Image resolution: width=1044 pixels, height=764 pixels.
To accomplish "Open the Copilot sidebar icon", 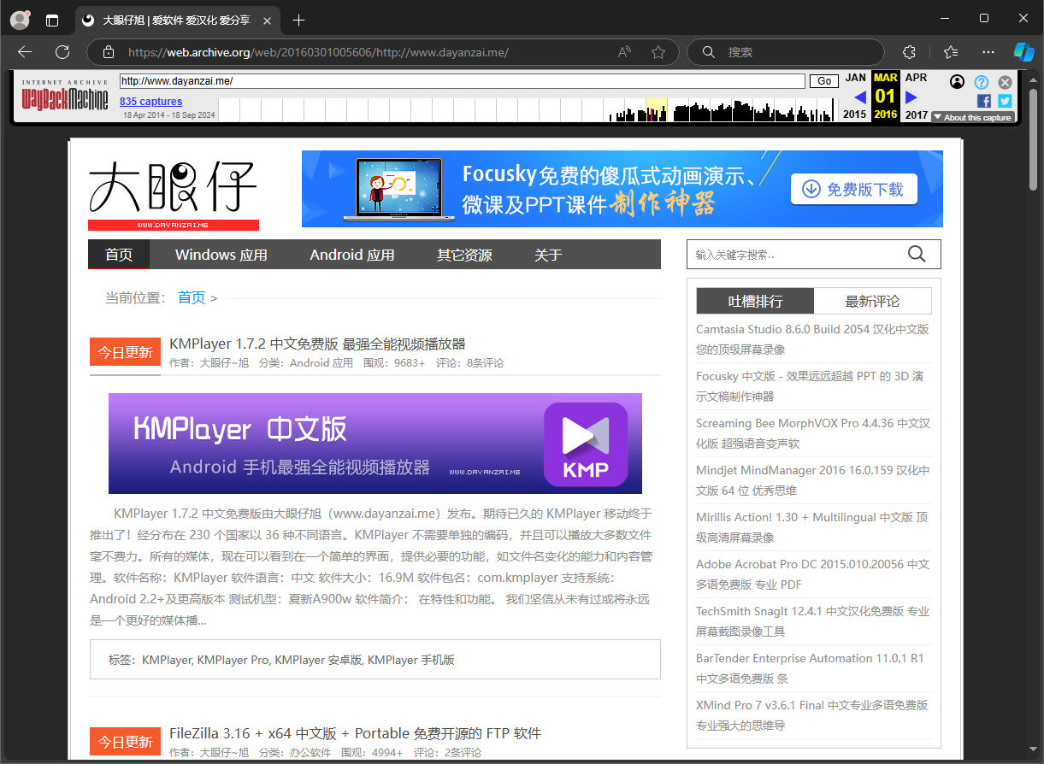I will click(1024, 52).
